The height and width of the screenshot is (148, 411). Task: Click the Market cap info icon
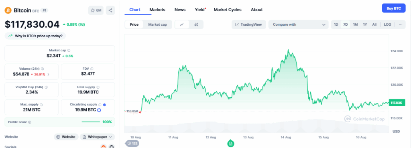point(69,50)
